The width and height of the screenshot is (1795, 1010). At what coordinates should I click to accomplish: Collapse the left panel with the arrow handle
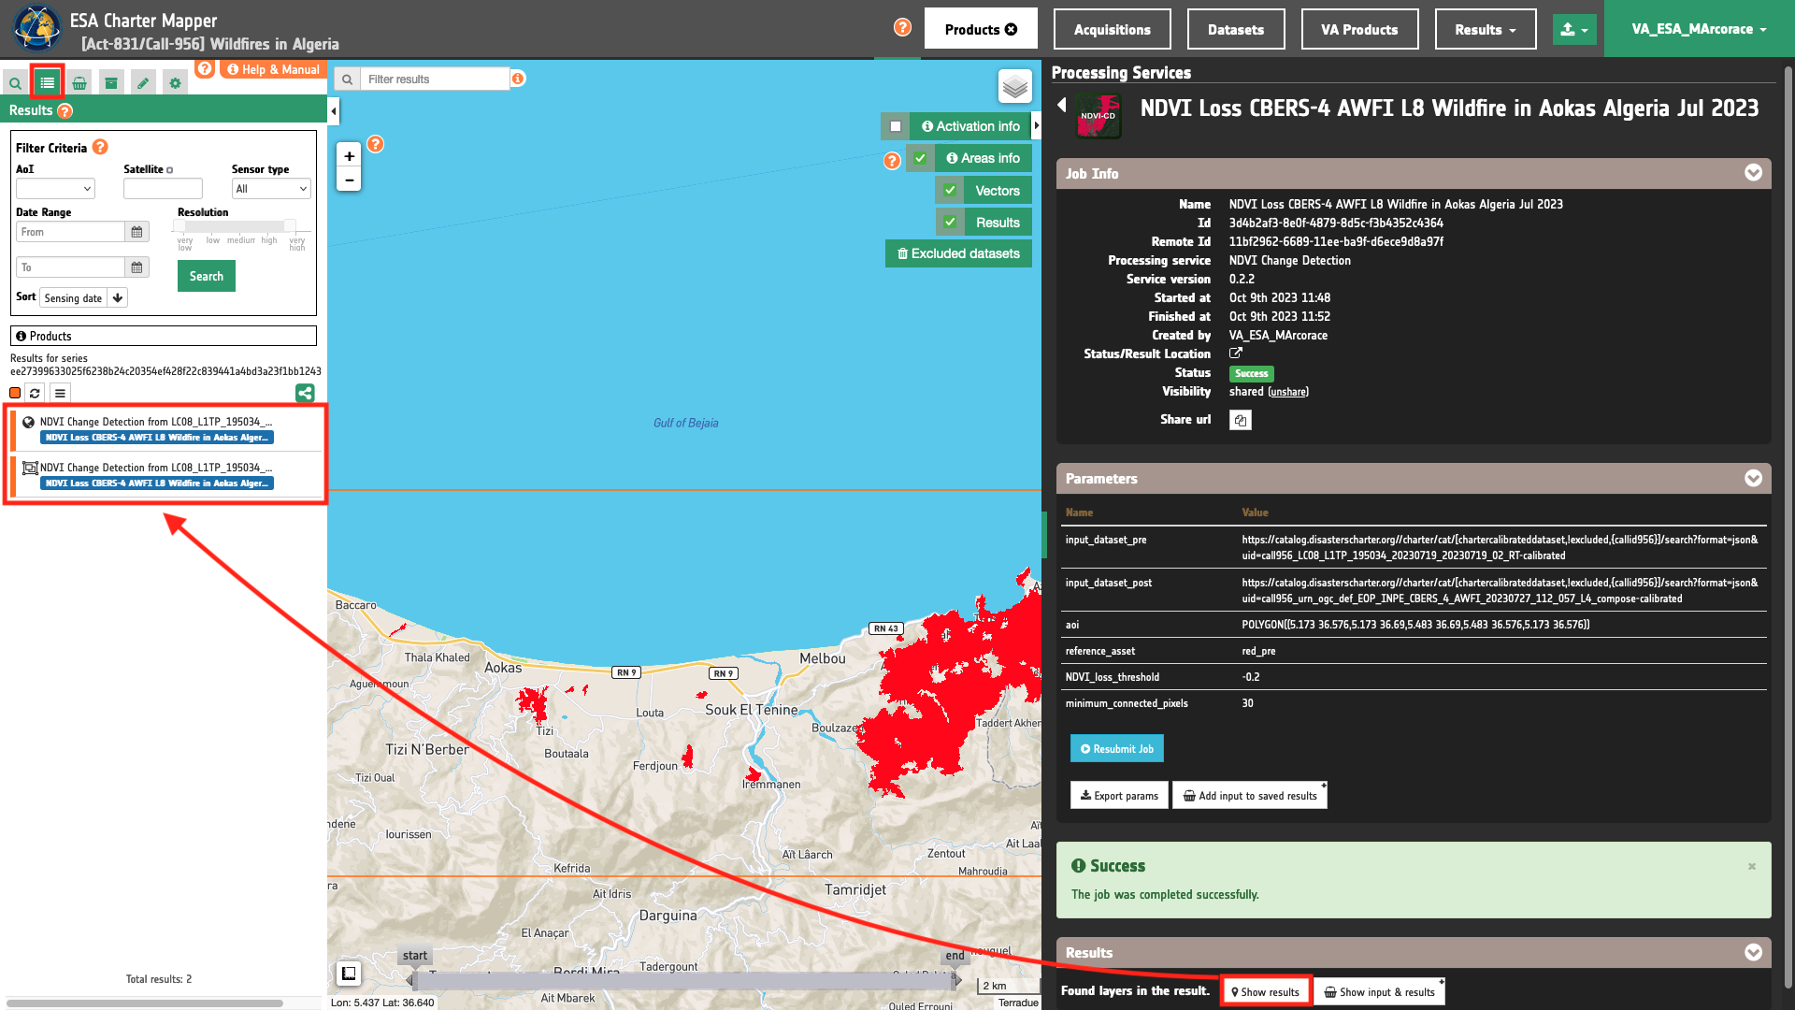coord(334,111)
